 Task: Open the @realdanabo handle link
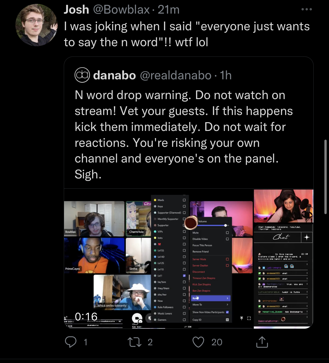(176, 75)
